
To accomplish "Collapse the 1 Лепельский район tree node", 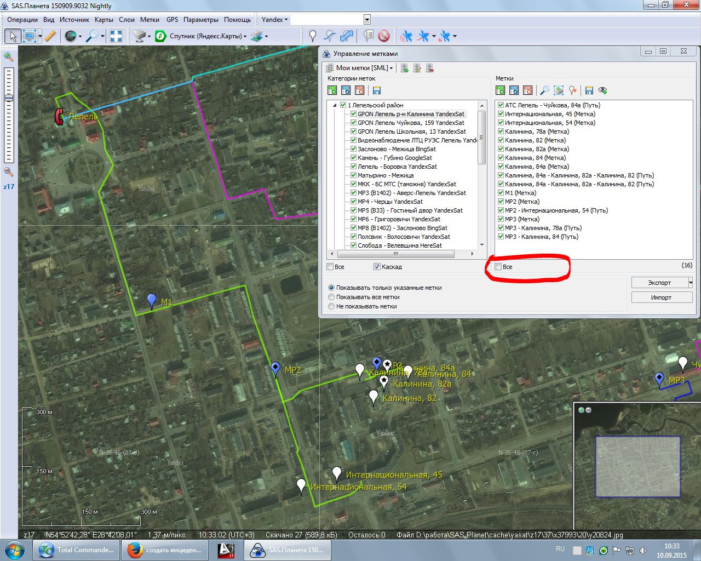I will tap(335, 105).
